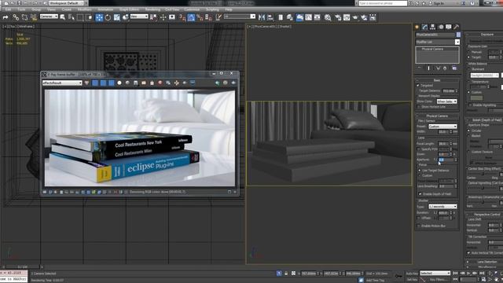The width and height of the screenshot is (503, 283).
Task: Click the Custom white balance color swatch
Action: pos(476,97)
